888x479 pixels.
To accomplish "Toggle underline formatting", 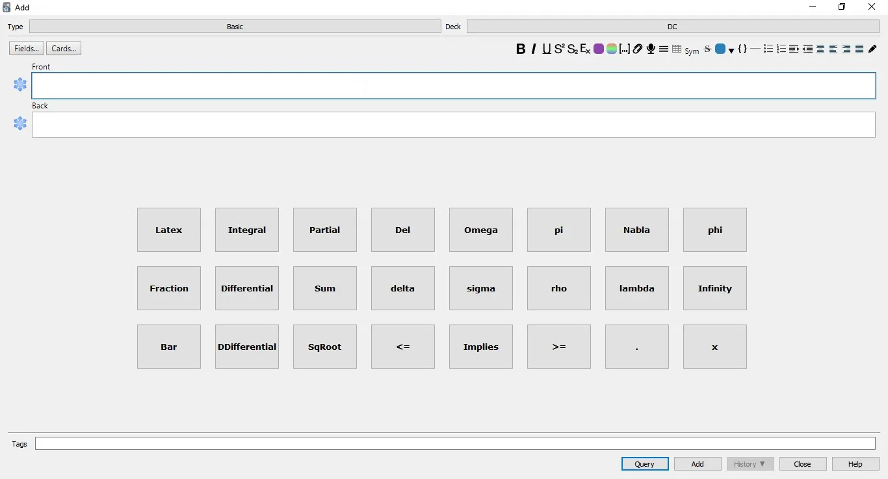I will (547, 49).
